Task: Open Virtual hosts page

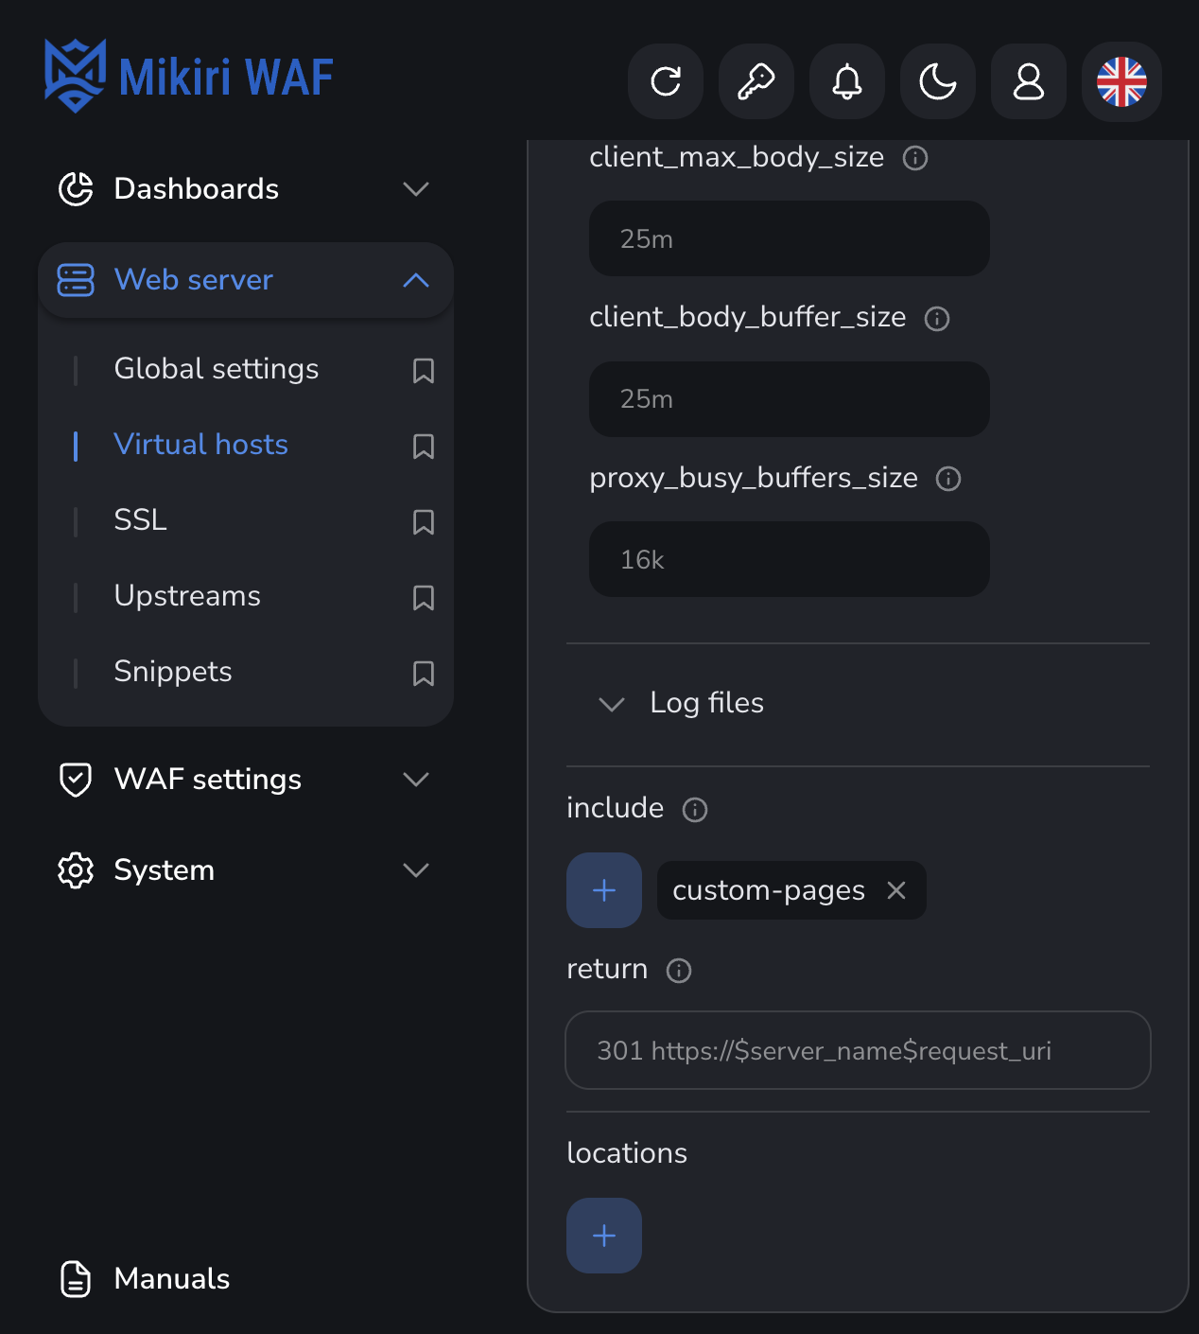Action: [x=200, y=445]
